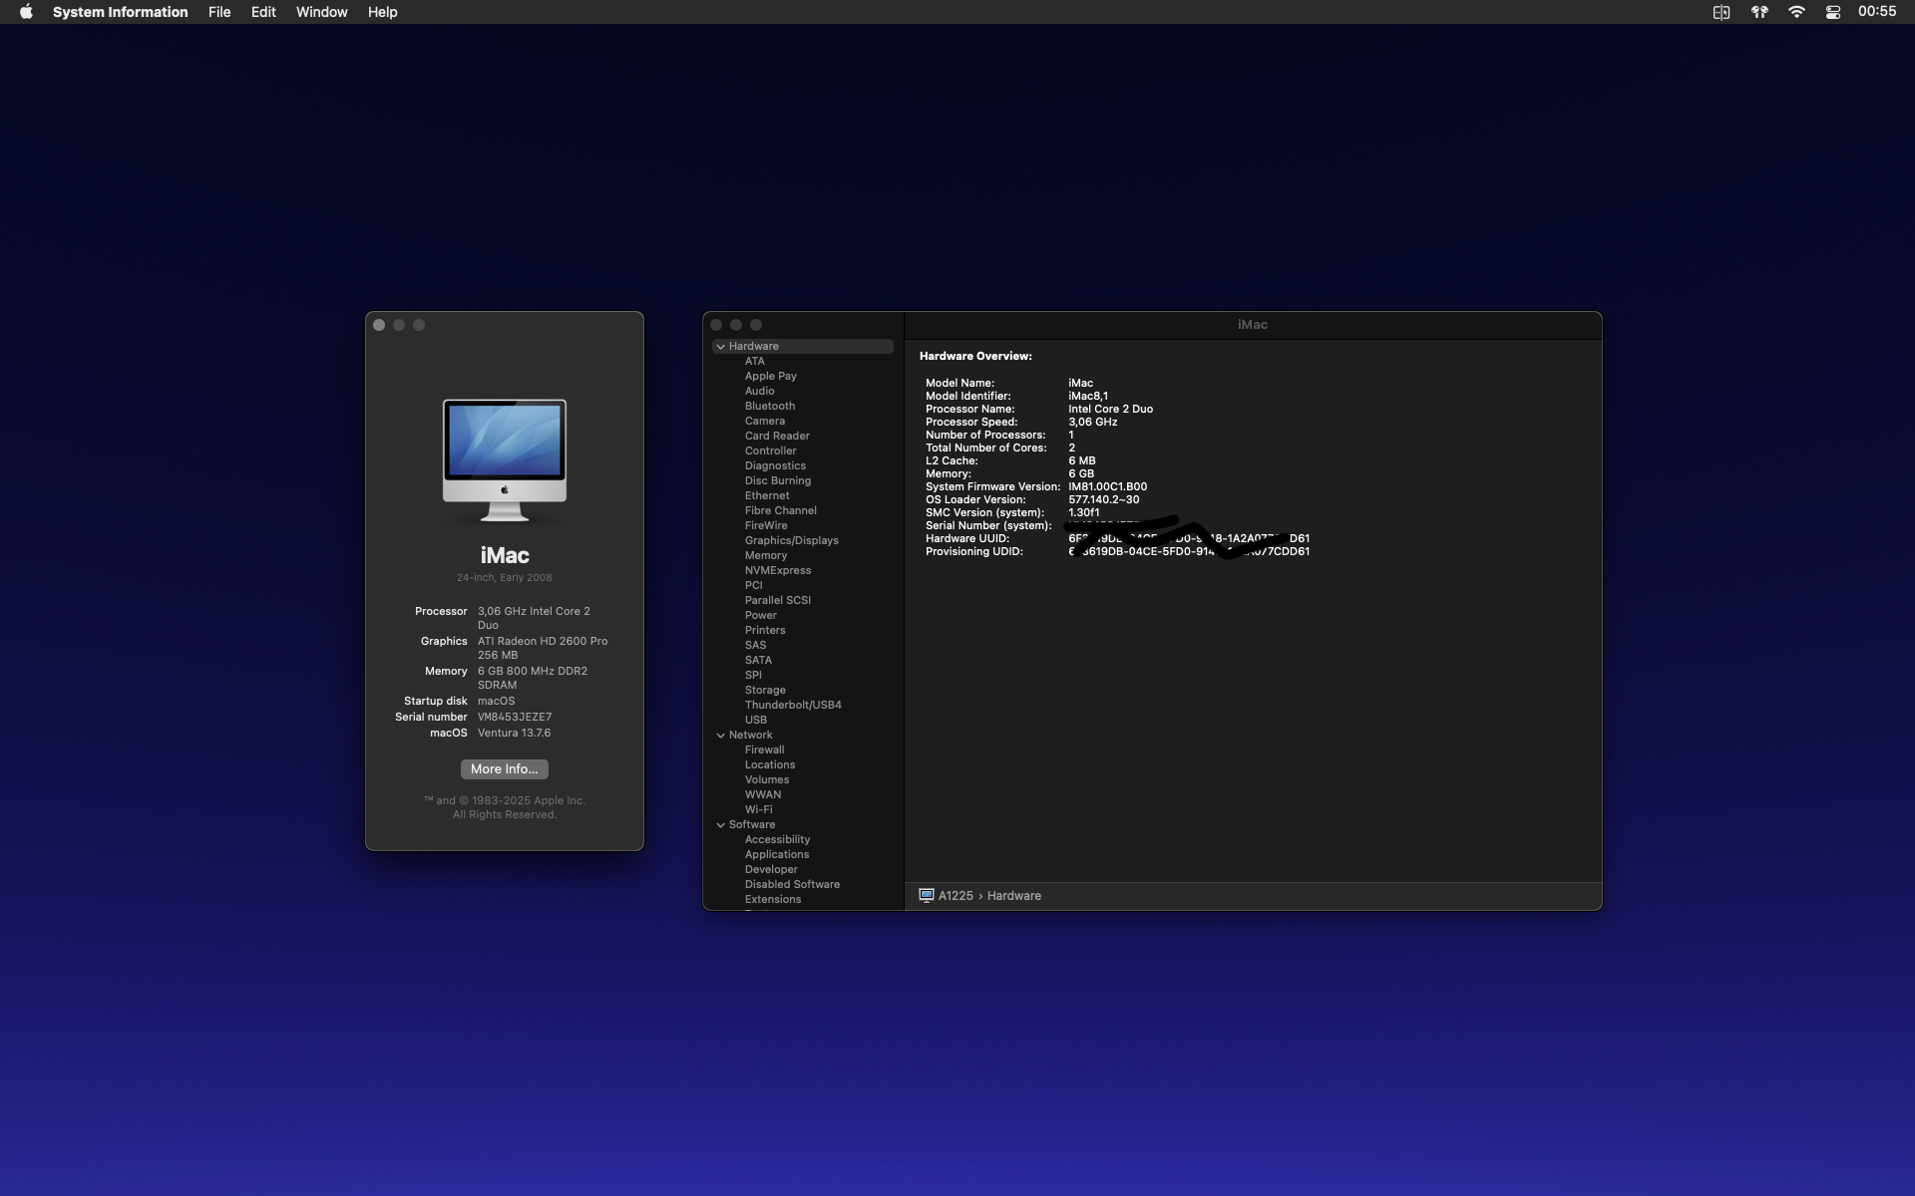
Task: Select Bluetooth in the hardware list
Action: tap(769, 406)
